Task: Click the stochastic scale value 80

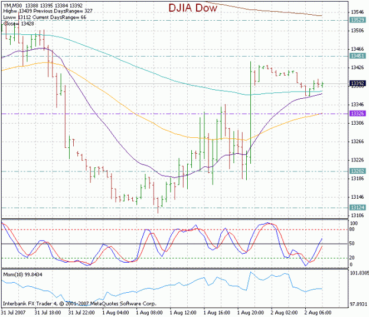Action: (x=352, y=229)
